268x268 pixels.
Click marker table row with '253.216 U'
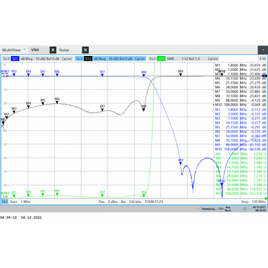pos(240,193)
